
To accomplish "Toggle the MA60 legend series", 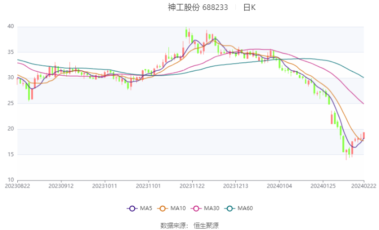I will 239,208.
